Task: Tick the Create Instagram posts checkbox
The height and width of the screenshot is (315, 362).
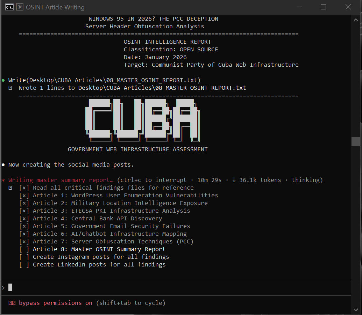Action: pyautogui.click(x=24, y=257)
